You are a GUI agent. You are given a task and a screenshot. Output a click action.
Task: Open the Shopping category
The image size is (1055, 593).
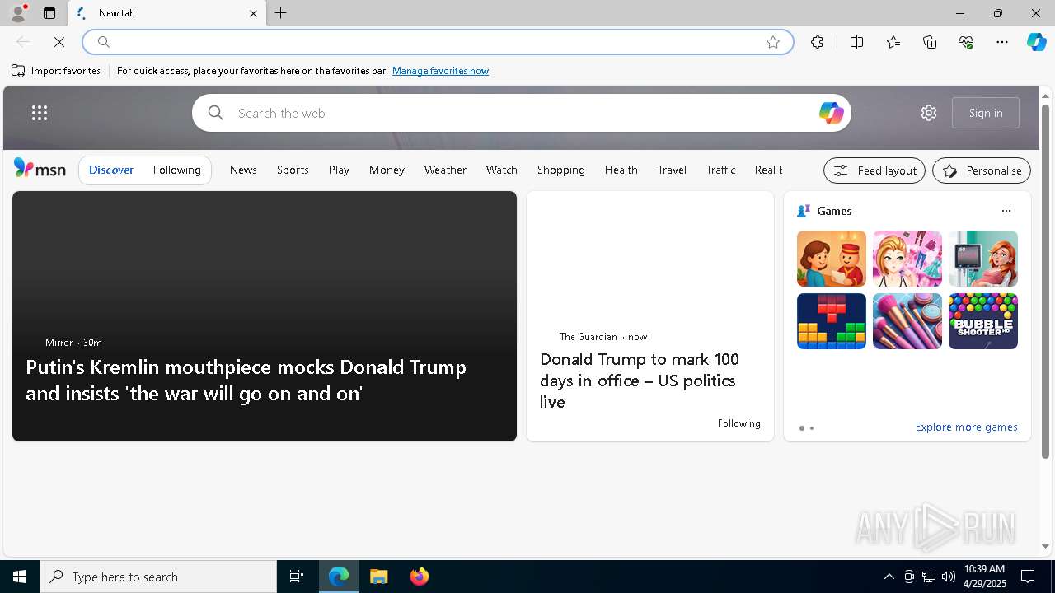click(561, 170)
